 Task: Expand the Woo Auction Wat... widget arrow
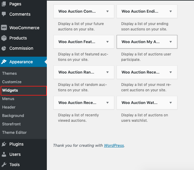pos(171,103)
